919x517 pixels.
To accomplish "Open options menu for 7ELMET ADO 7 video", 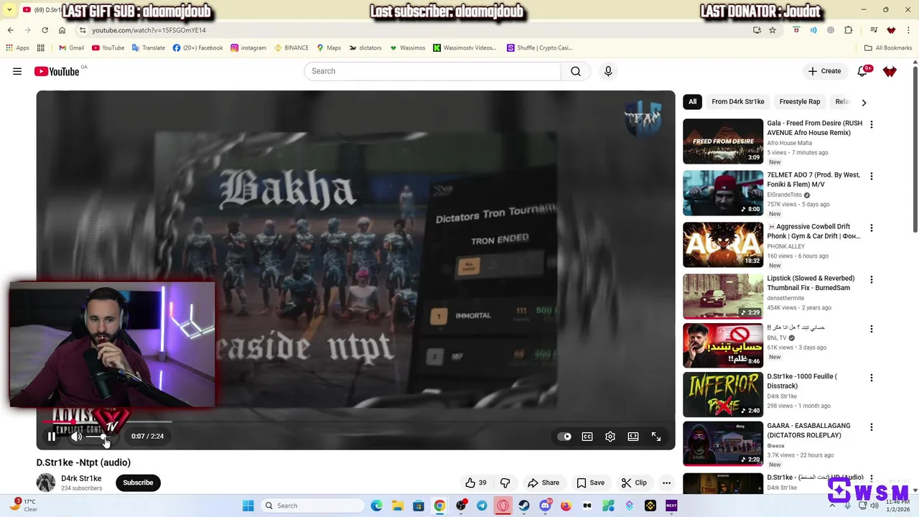I will click(x=872, y=176).
